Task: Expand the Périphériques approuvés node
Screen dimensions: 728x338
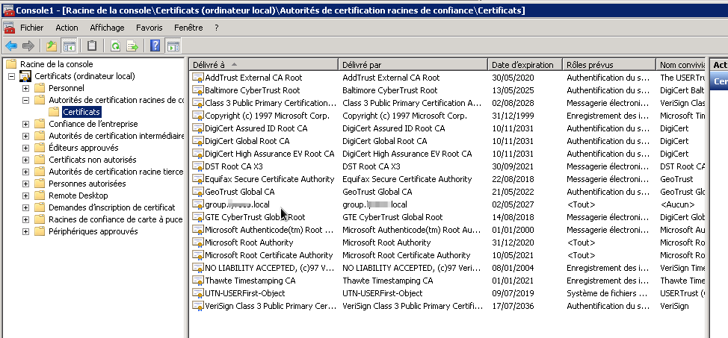Action: tap(25, 231)
